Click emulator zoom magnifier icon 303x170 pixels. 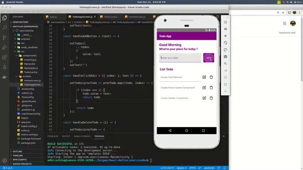(x=225, y=64)
